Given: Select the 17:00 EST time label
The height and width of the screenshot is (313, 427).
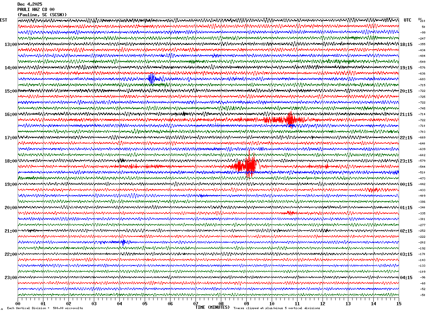Looking at the screenshot, I should [x=11, y=138].
